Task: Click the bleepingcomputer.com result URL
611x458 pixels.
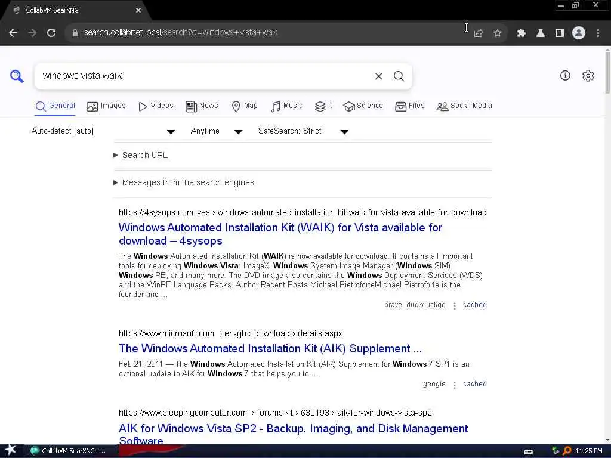Action: click(x=275, y=413)
